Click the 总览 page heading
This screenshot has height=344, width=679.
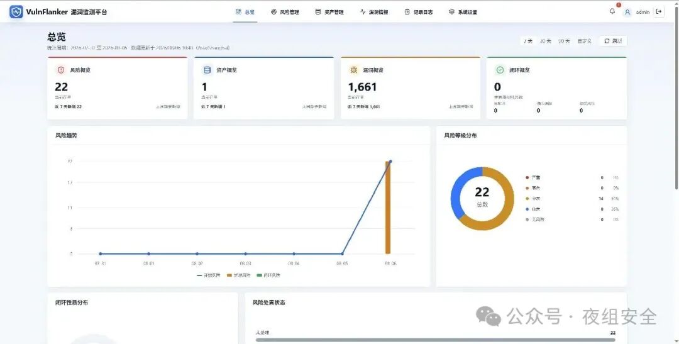click(57, 37)
